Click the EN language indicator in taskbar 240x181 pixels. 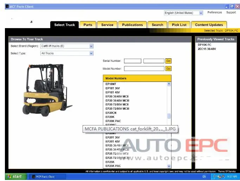point(204,177)
